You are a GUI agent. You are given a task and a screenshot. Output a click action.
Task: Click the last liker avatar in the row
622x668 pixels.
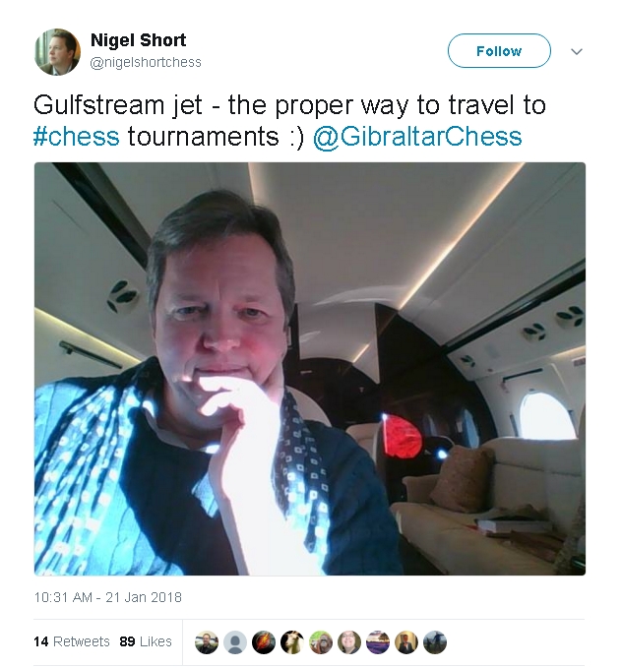point(435,642)
